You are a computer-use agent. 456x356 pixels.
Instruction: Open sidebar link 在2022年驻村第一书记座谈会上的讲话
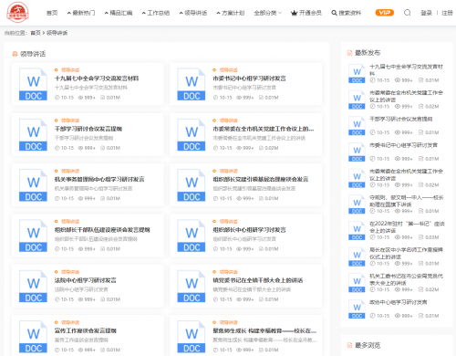click(407, 227)
